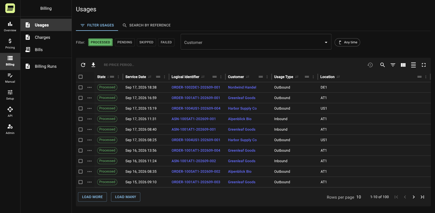Change table row density

point(413,65)
